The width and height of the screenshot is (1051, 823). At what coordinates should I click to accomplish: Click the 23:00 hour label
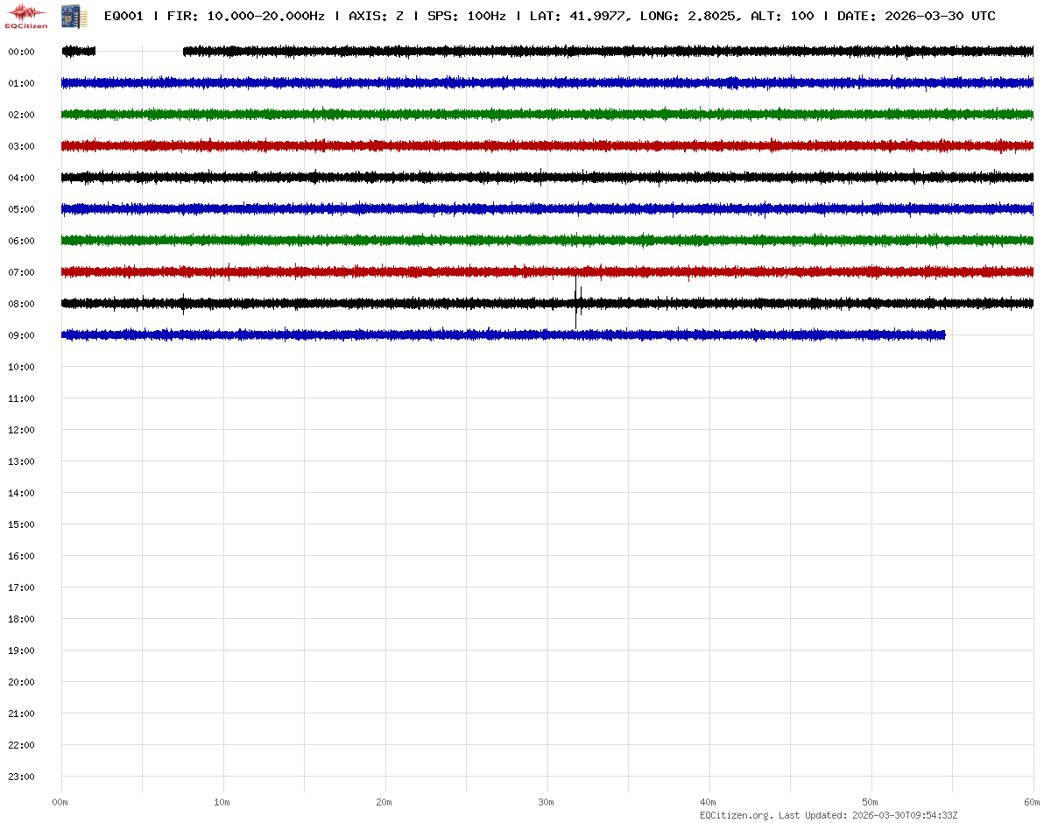tap(21, 777)
